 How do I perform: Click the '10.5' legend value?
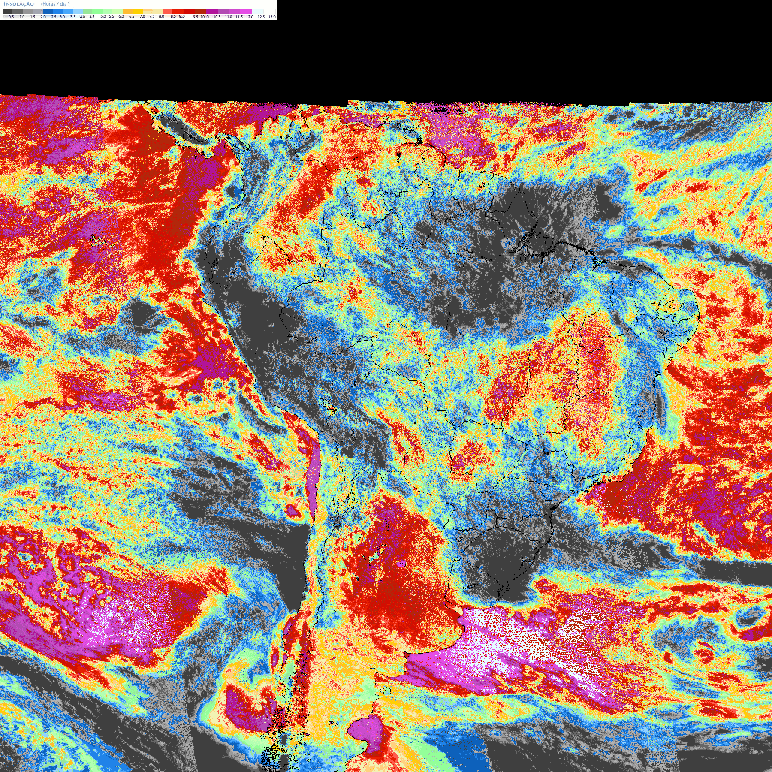tap(217, 17)
